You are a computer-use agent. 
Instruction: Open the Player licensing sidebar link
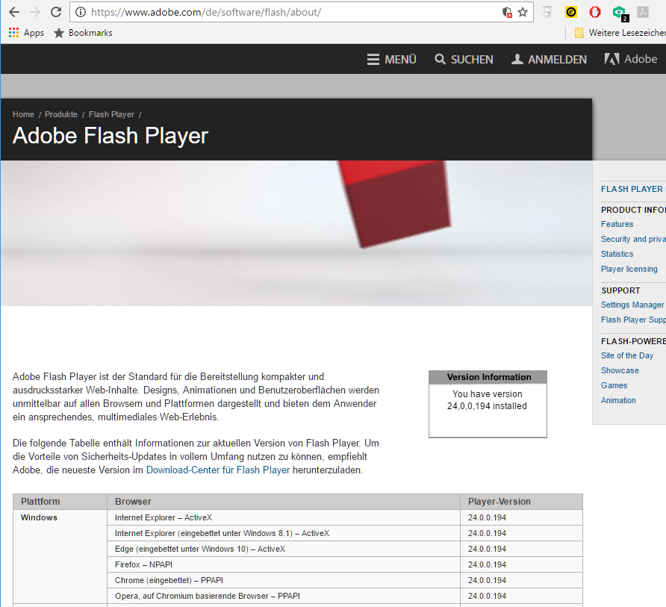[x=629, y=269]
